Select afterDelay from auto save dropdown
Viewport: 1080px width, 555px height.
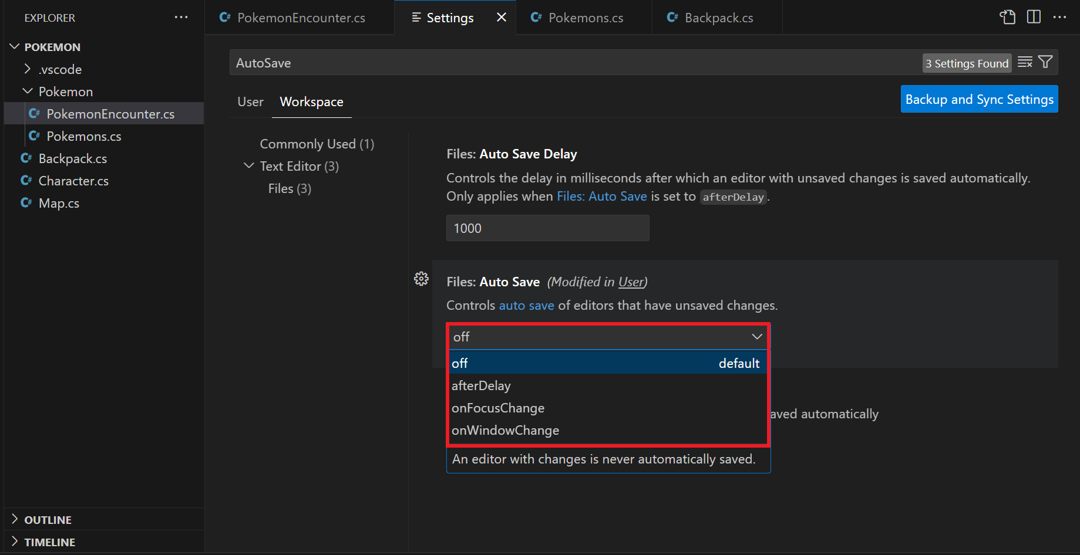pyautogui.click(x=481, y=385)
